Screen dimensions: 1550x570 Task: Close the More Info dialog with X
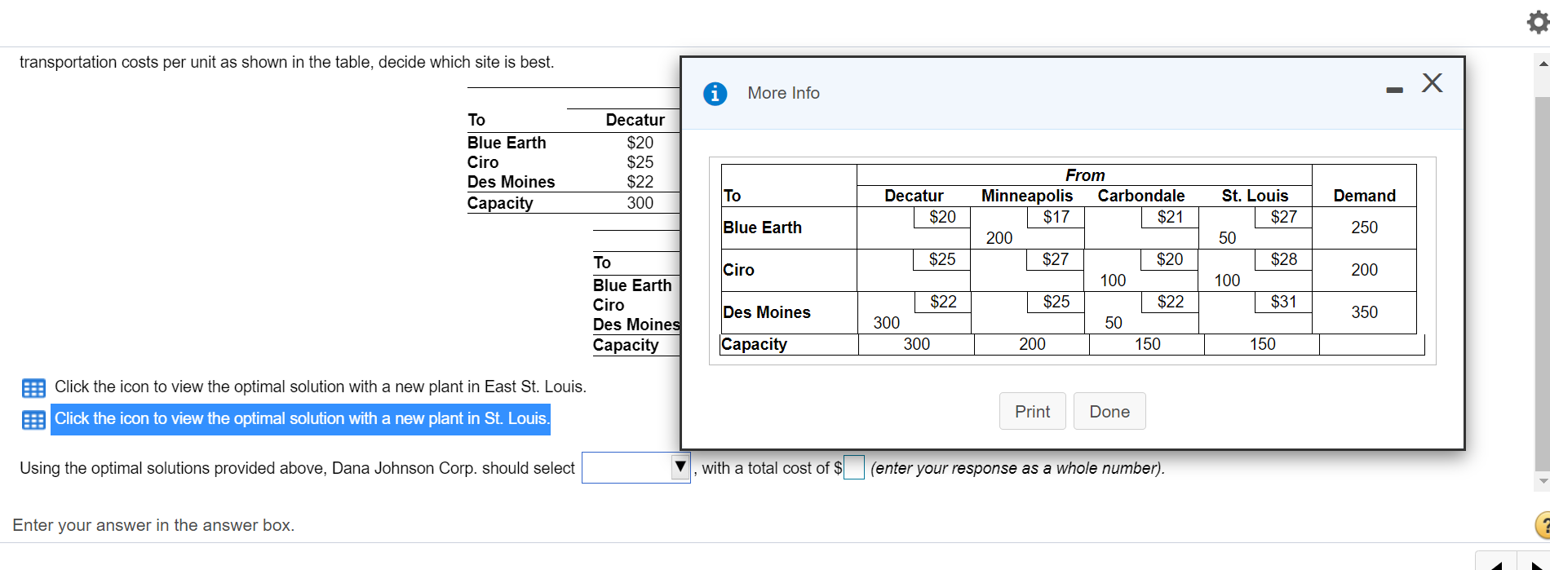point(1432,82)
